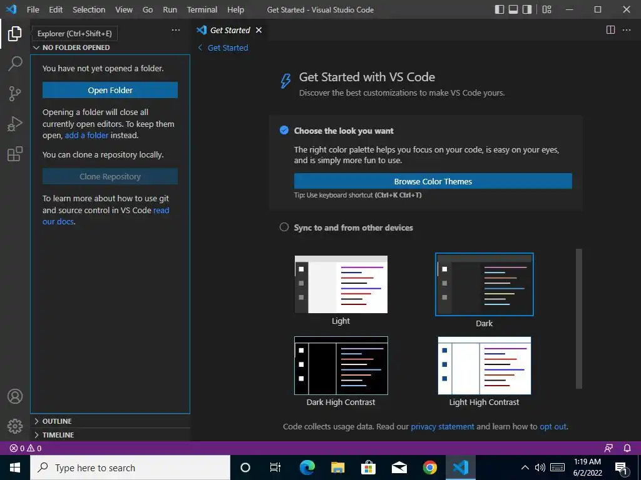The height and width of the screenshot is (480, 641).
Task: Open Microsoft Store from taskbar
Action: point(368,467)
